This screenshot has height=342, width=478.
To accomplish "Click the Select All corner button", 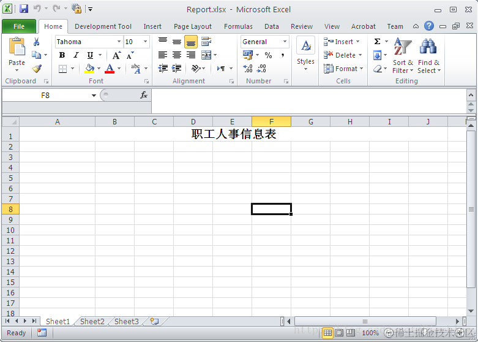I will pos(10,122).
